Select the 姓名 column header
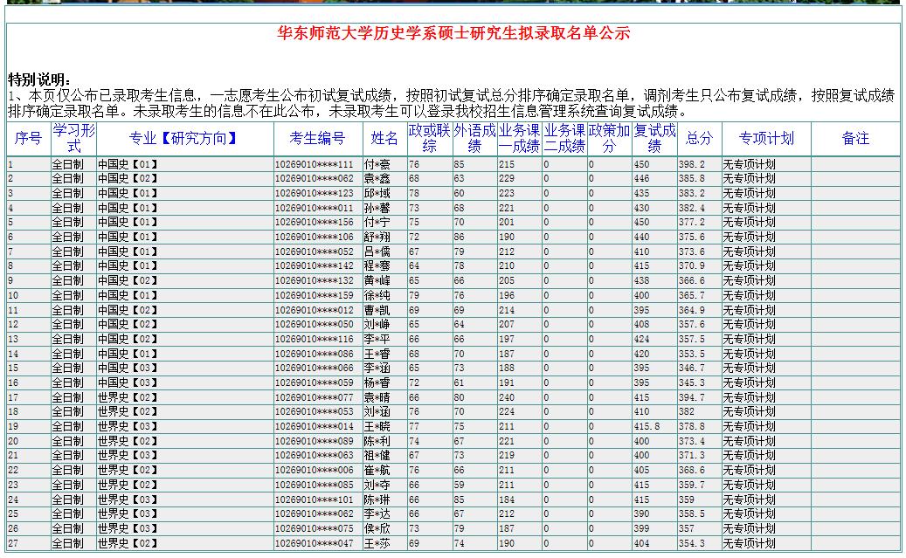906x558 pixels. 384,139
